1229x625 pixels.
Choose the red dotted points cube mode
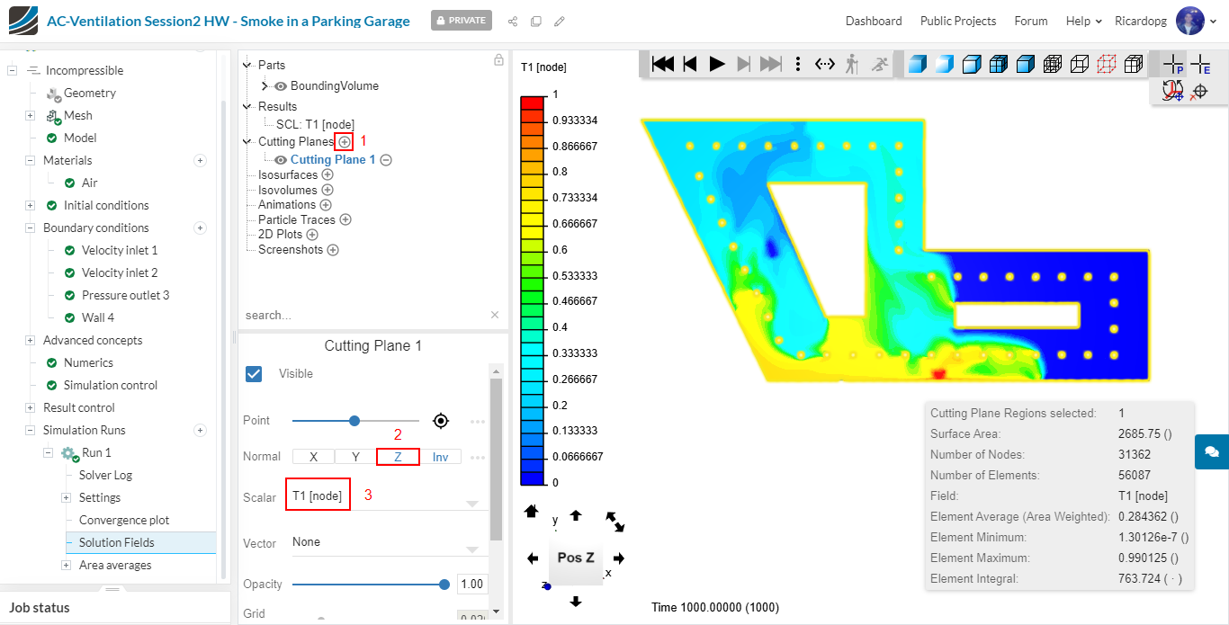[x=1107, y=64]
